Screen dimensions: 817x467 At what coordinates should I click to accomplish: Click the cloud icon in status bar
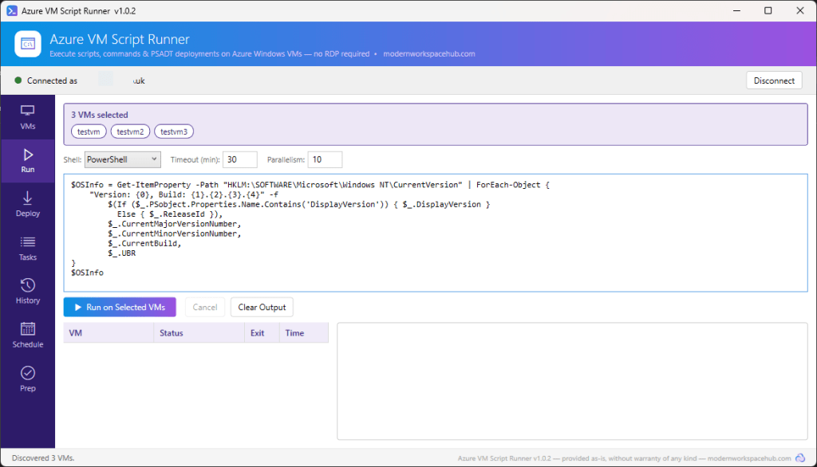800,458
